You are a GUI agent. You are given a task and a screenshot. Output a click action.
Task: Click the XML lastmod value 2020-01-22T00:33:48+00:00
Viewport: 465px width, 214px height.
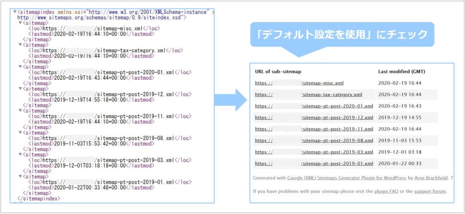click(x=90, y=187)
